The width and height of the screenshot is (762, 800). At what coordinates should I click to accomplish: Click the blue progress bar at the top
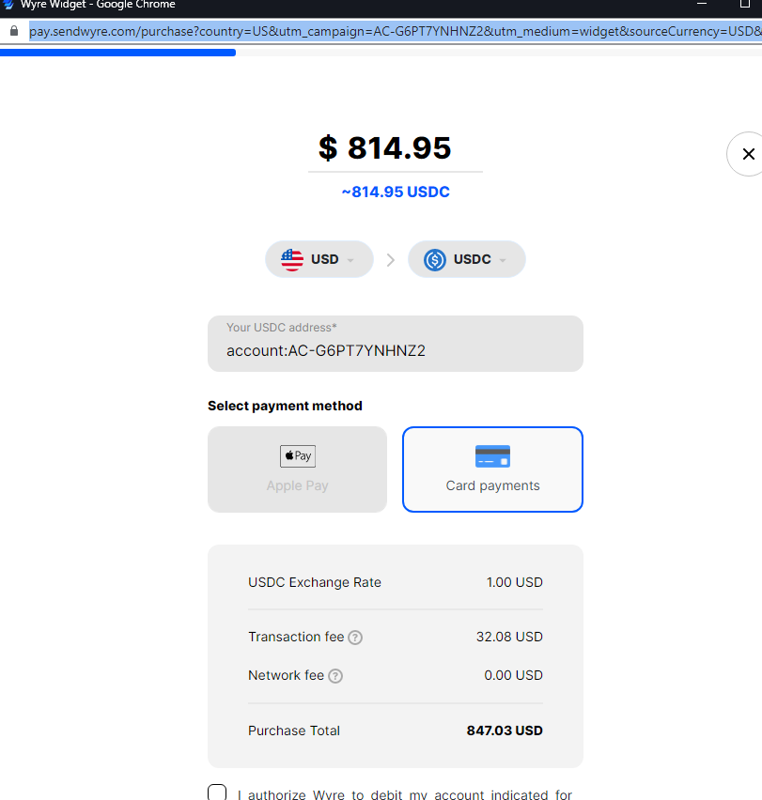117,52
